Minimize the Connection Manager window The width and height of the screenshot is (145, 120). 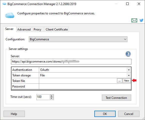(116, 4)
